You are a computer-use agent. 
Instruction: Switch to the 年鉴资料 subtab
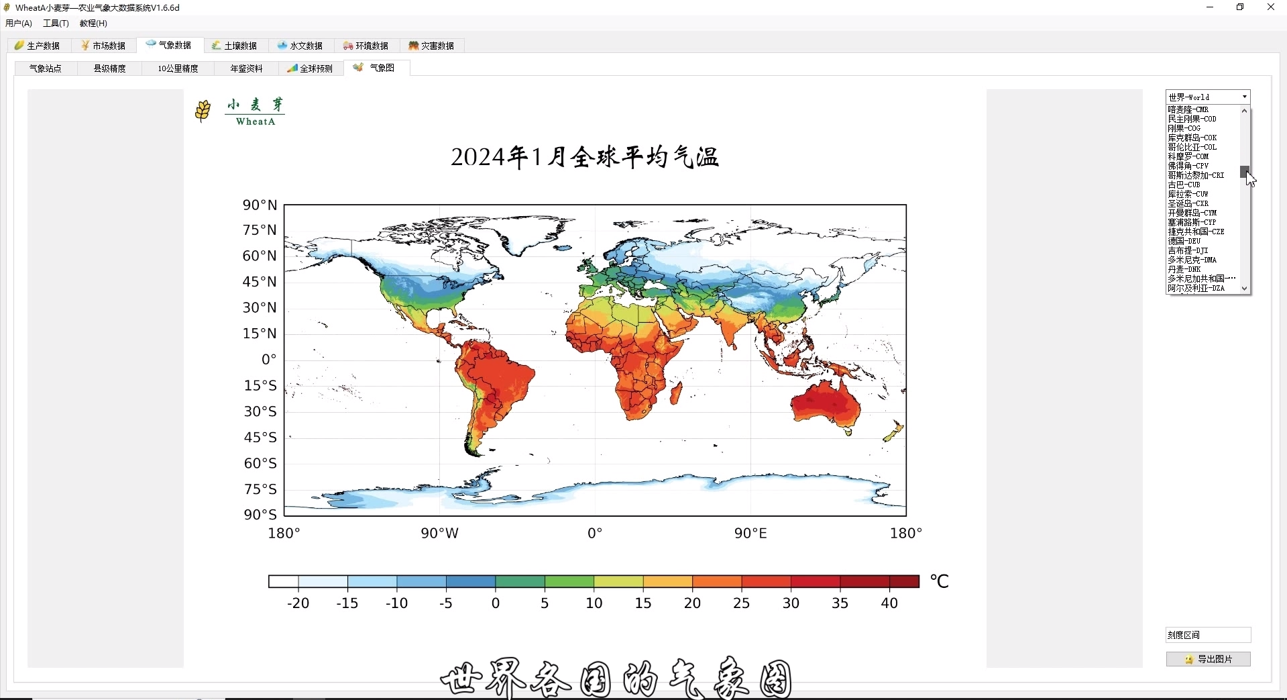pos(247,68)
